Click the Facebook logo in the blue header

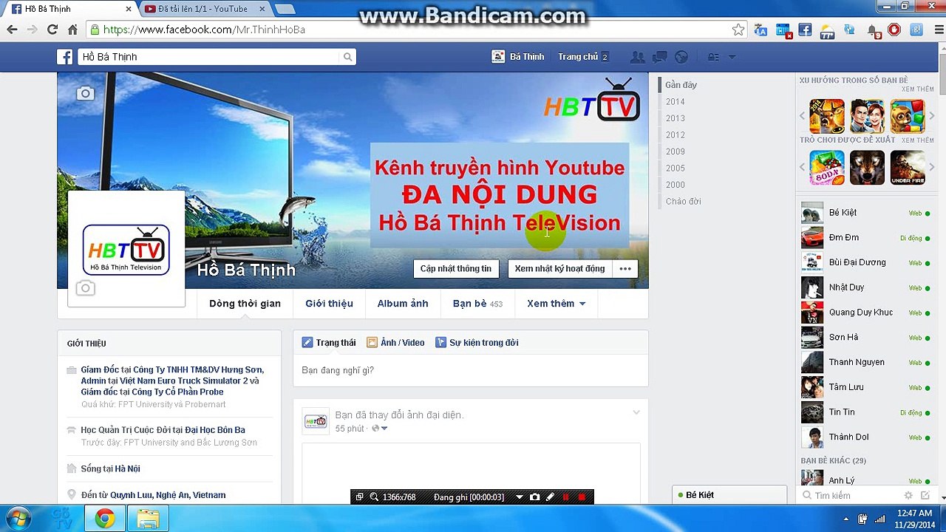[65, 57]
